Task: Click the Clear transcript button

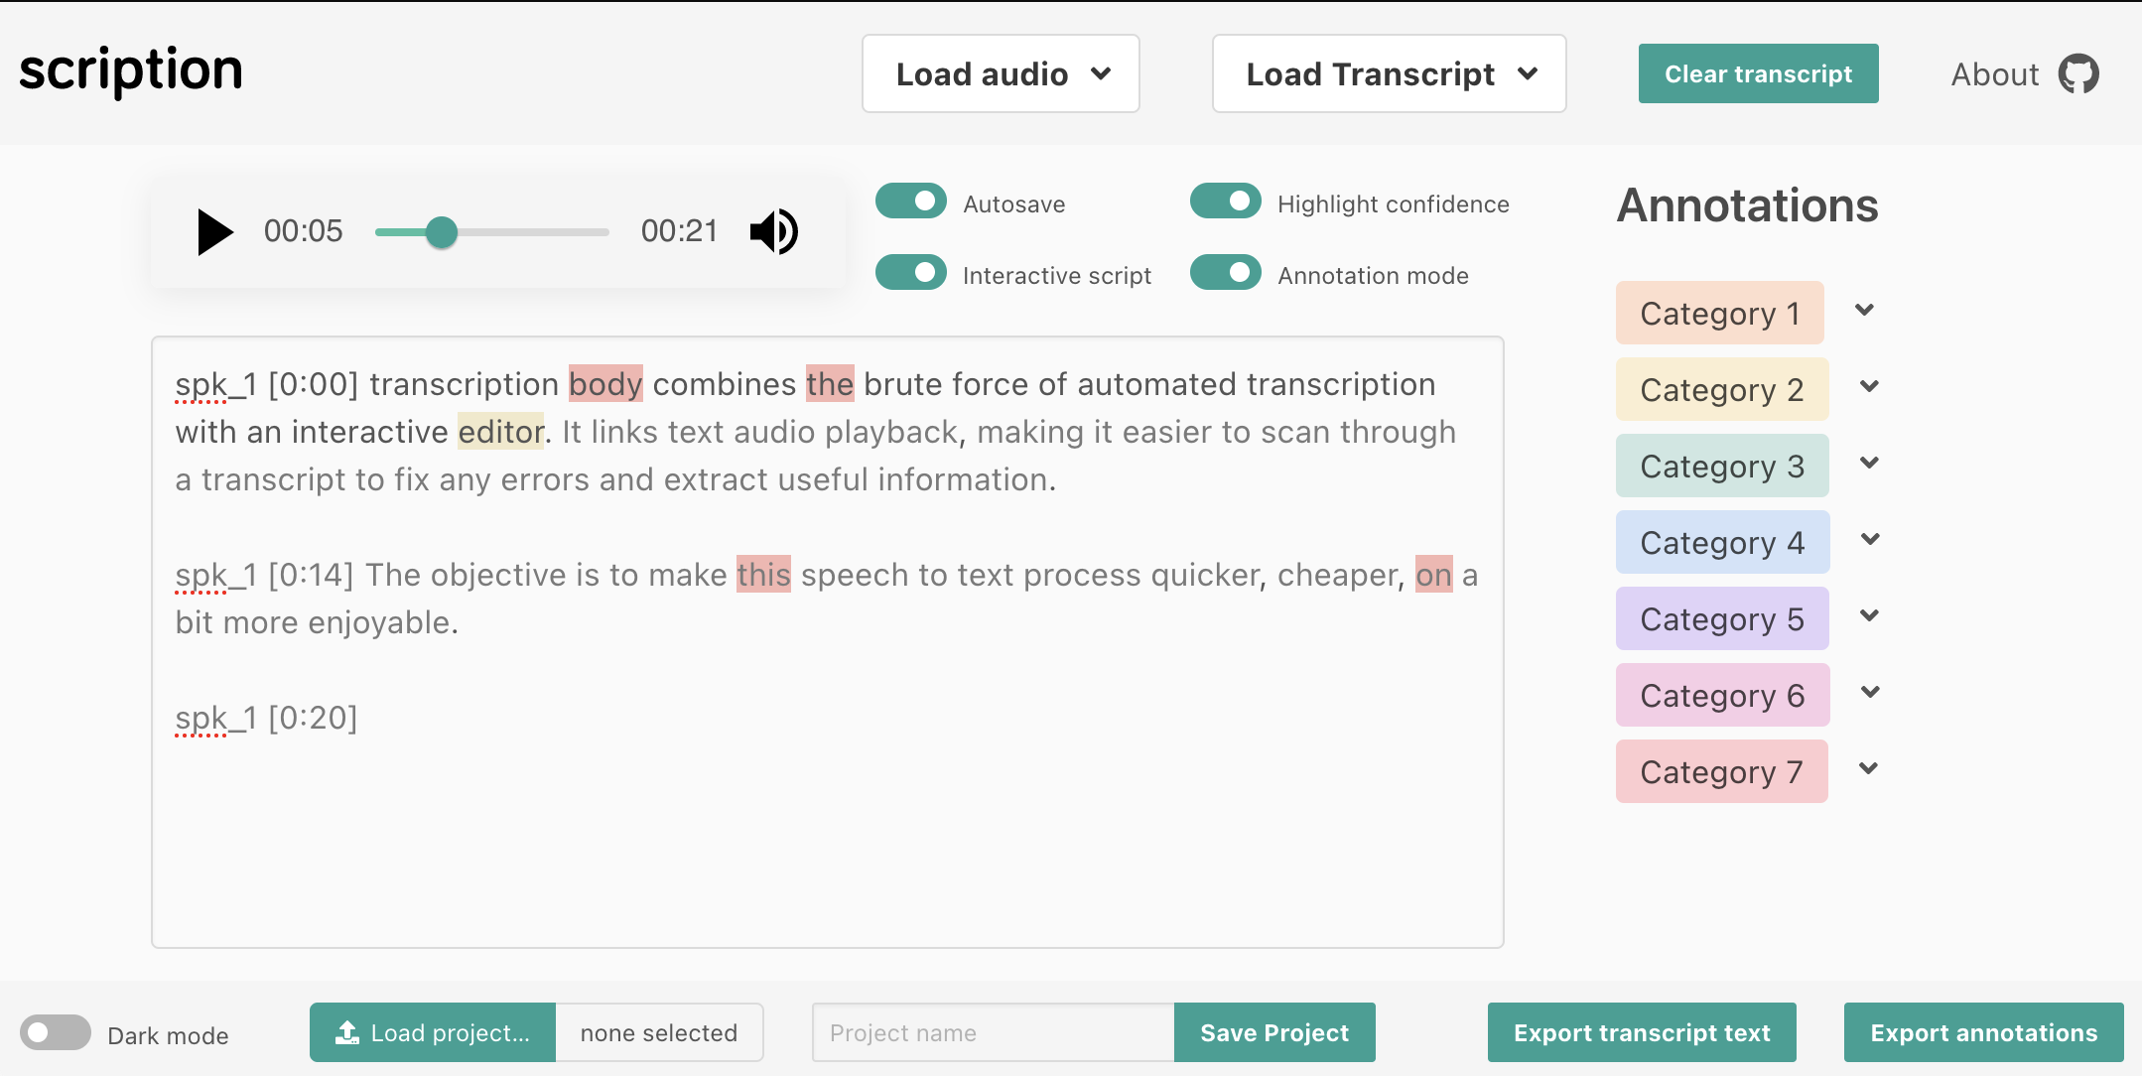Action: click(1758, 72)
